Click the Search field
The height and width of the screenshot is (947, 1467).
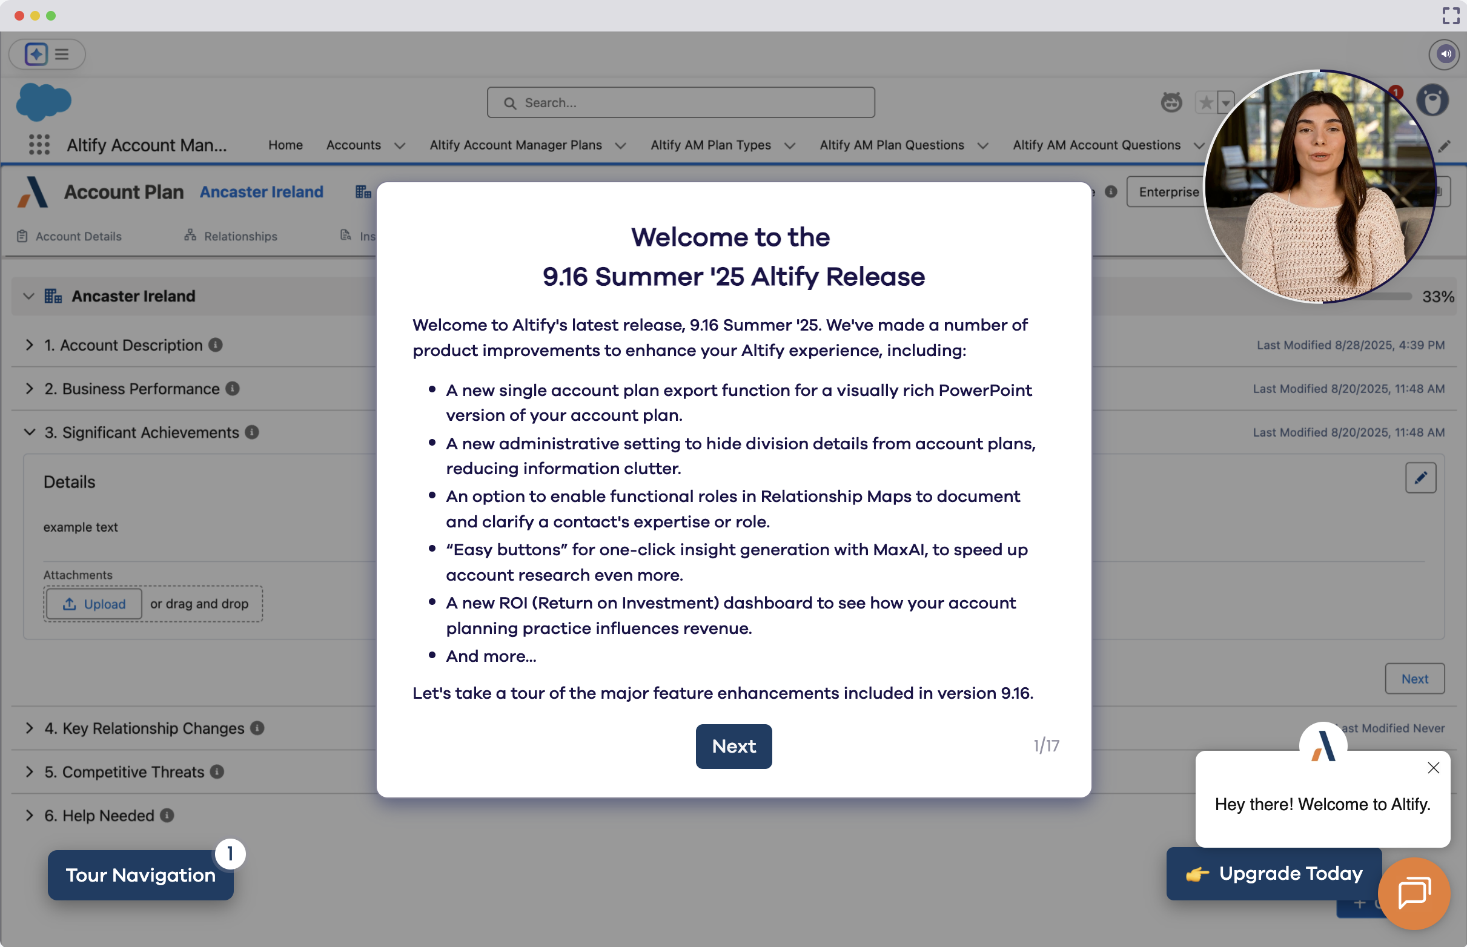[680, 103]
